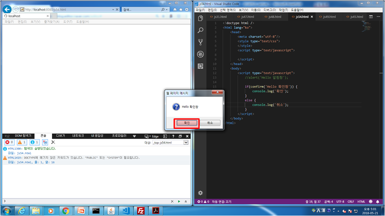The height and width of the screenshot is (216, 385).
Task: Open Chrome from Windows taskbar
Action: point(65,211)
